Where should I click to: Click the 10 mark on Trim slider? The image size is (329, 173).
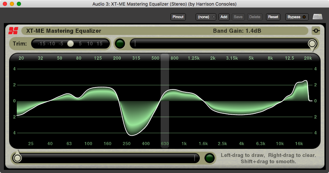pyautogui.click(x=90, y=44)
